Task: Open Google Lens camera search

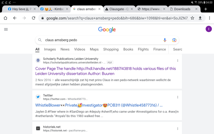Action: [x=174, y=40]
